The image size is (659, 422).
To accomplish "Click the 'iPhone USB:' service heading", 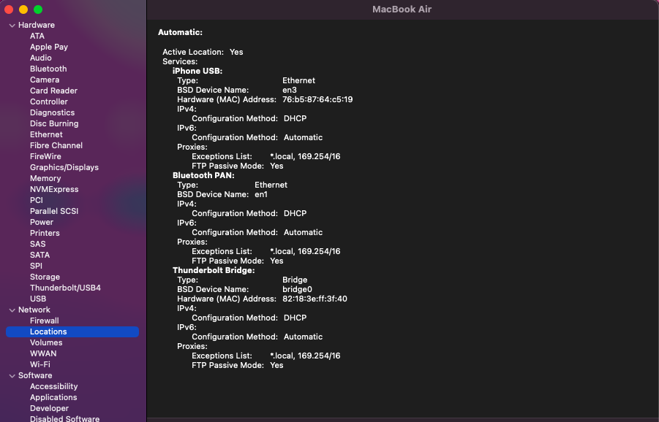I will [197, 71].
